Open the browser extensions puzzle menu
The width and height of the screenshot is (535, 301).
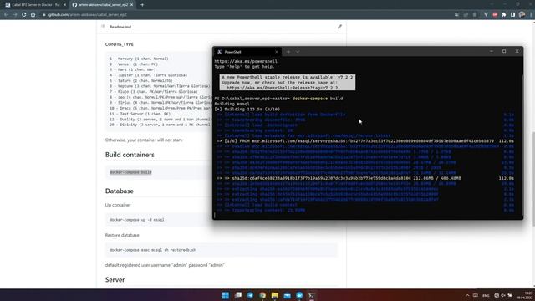click(504, 15)
